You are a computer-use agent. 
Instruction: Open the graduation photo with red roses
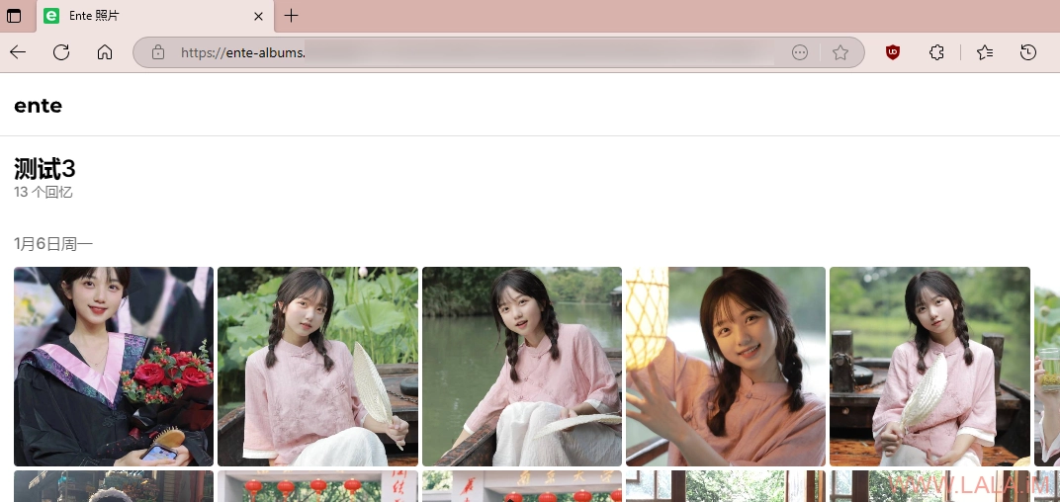114,367
